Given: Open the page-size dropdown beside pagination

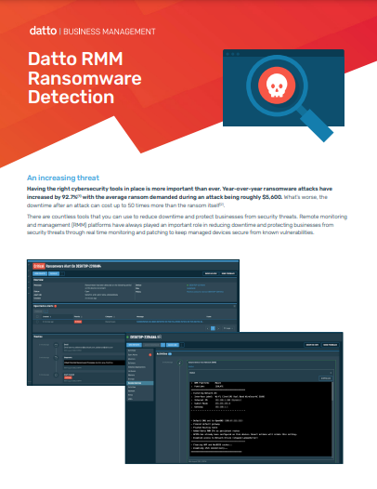Looking at the screenshot, I should 228,328.
